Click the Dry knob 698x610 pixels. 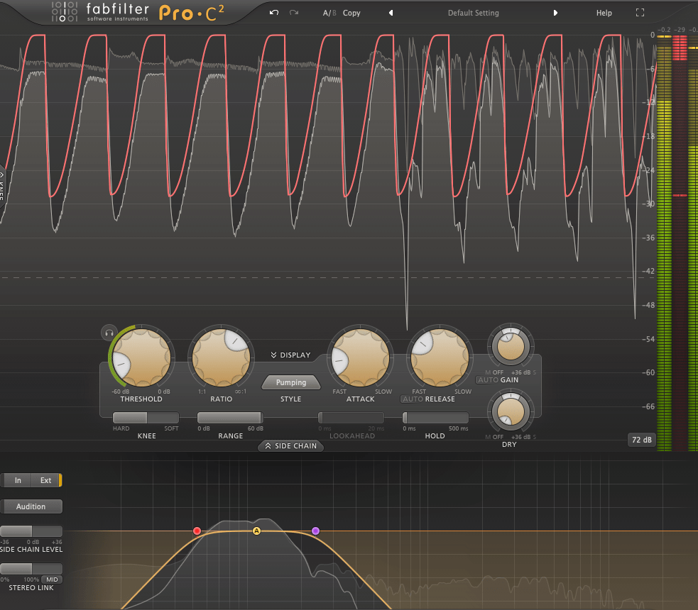click(x=511, y=411)
